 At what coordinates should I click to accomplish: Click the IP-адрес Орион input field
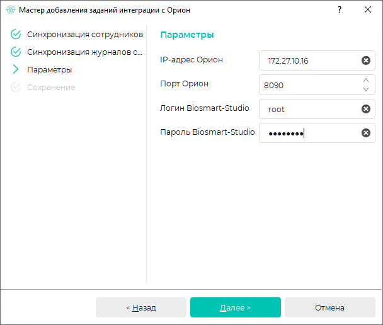tap(317, 60)
